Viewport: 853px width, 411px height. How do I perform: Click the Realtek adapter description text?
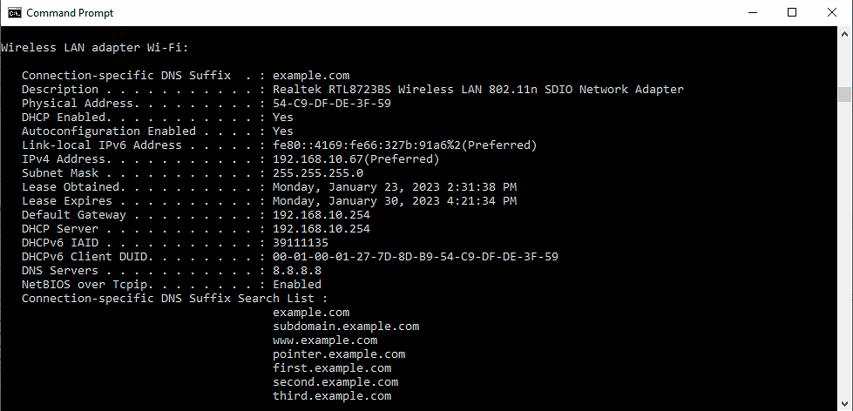coord(477,90)
